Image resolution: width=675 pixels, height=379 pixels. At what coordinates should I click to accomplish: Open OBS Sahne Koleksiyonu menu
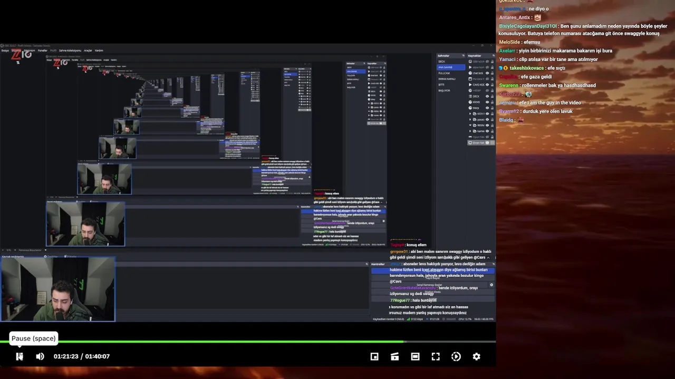pyautogui.click(x=70, y=51)
